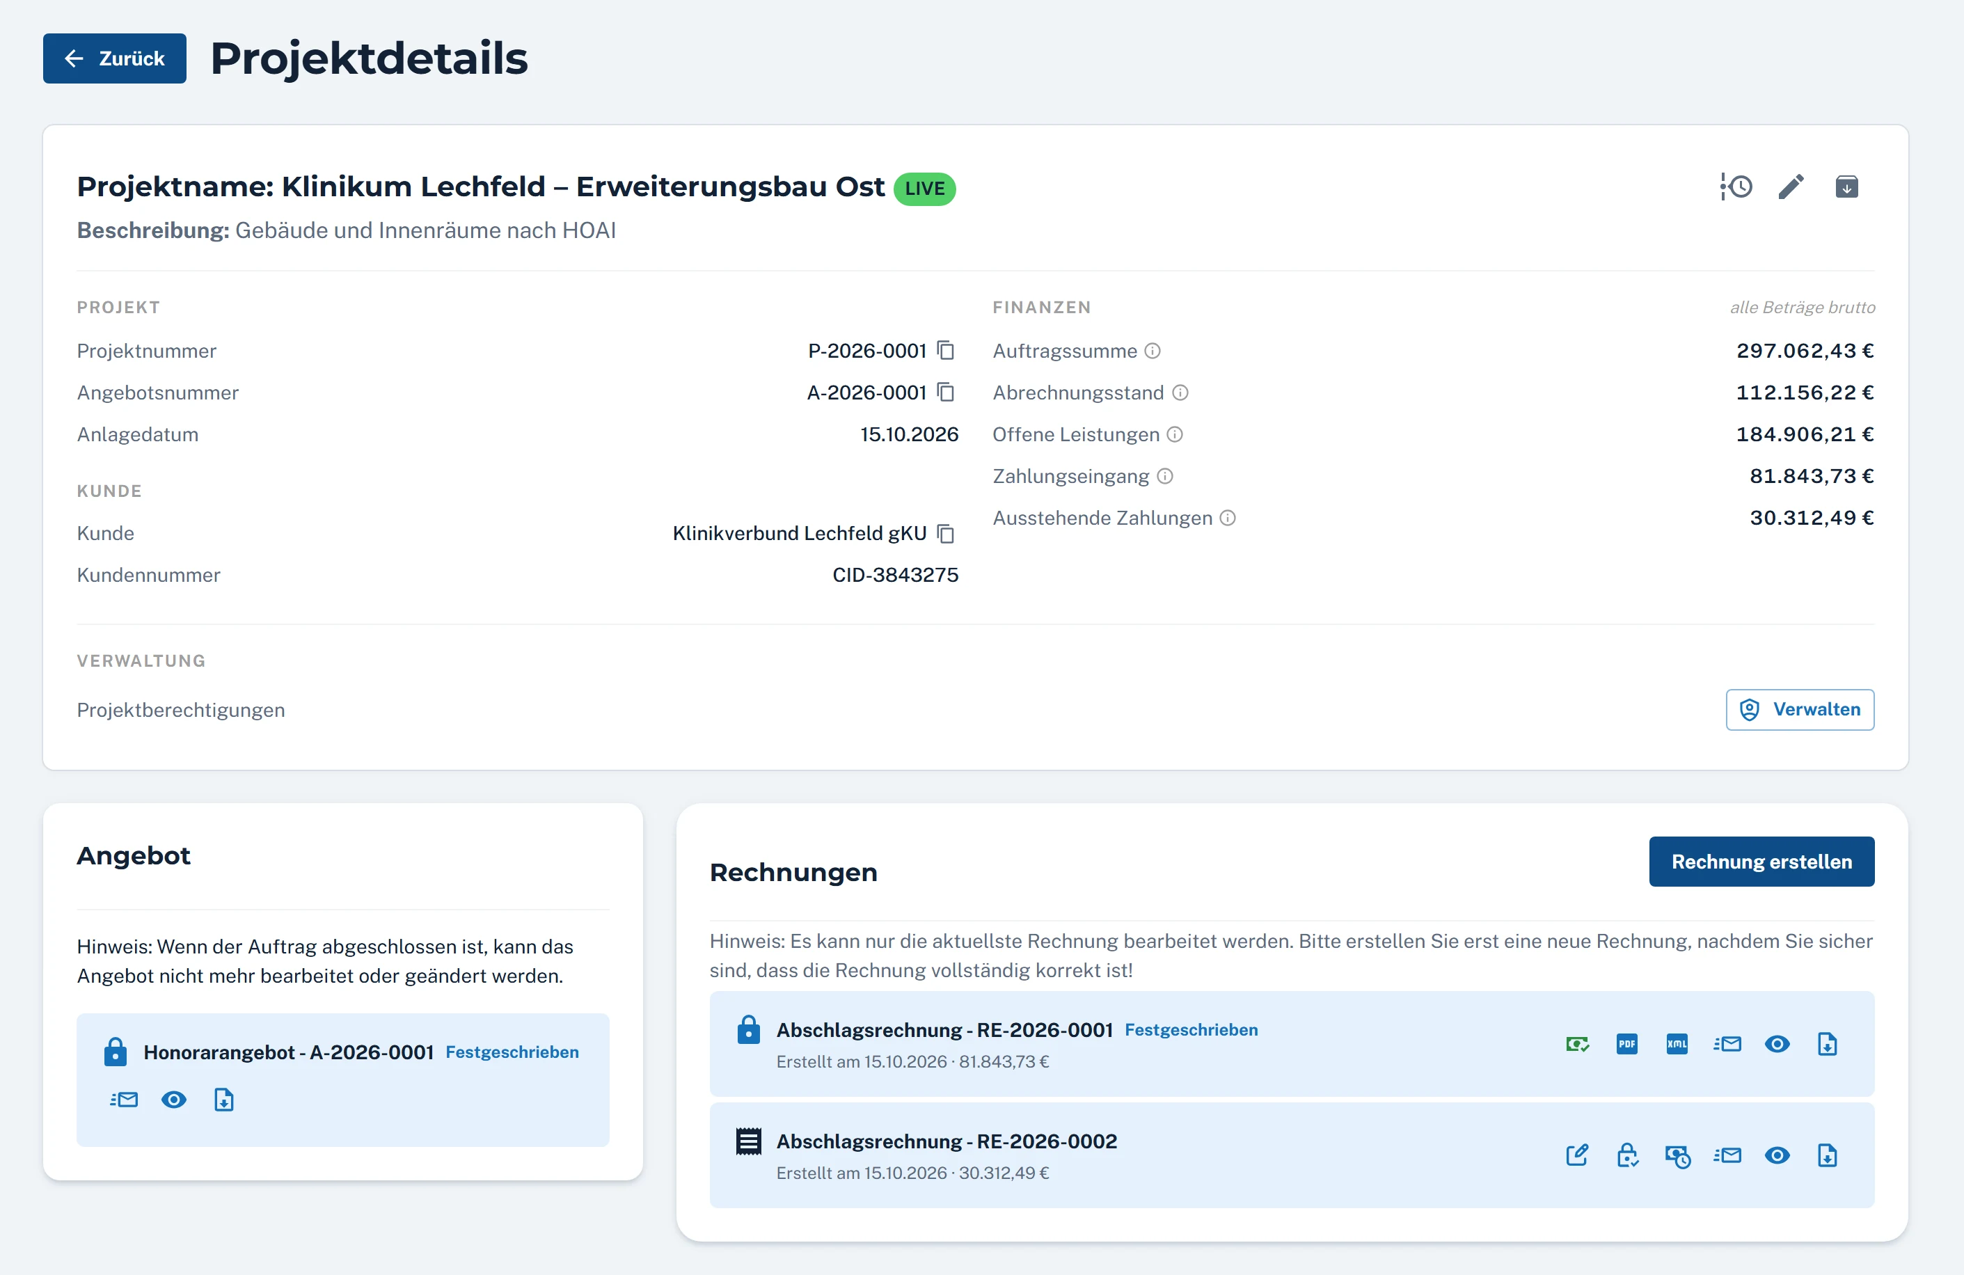Edit project with the pencil icon
The height and width of the screenshot is (1275, 1964).
point(1791,187)
